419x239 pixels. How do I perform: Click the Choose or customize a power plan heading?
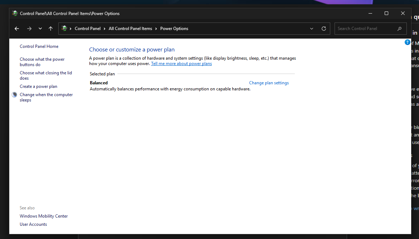coord(132,50)
